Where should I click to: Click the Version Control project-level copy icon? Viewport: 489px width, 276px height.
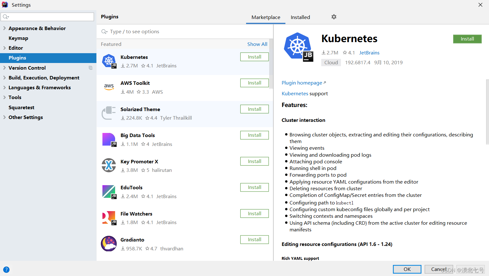90,68
